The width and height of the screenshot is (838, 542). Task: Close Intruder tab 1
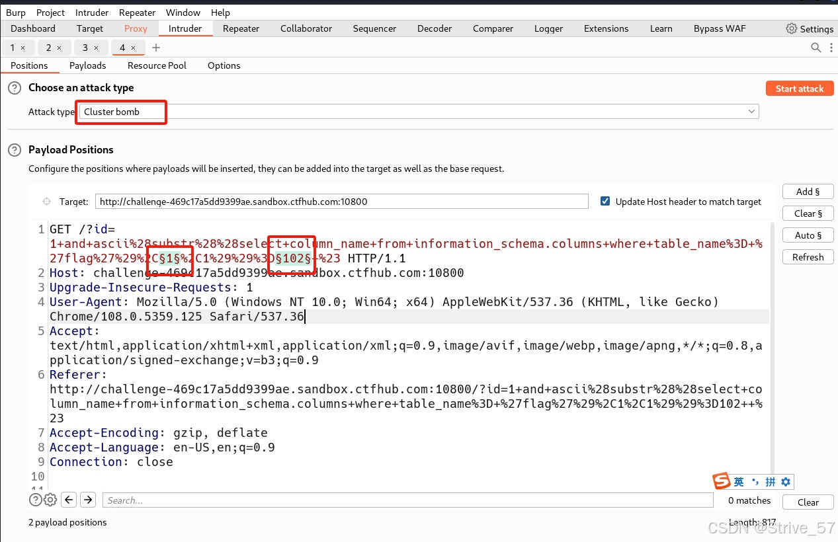point(22,48)
